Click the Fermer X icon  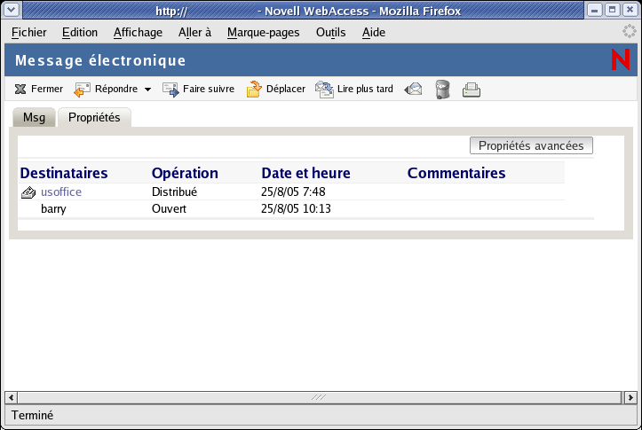(x=20, y=90)
